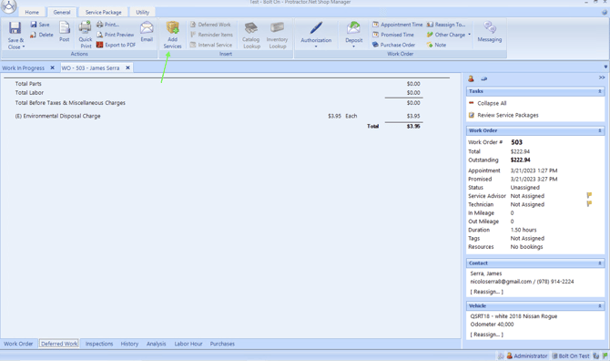This screenshot has width=610, height=361.
Task: Click flag icon next to Technician
Action: click(589, 203)
